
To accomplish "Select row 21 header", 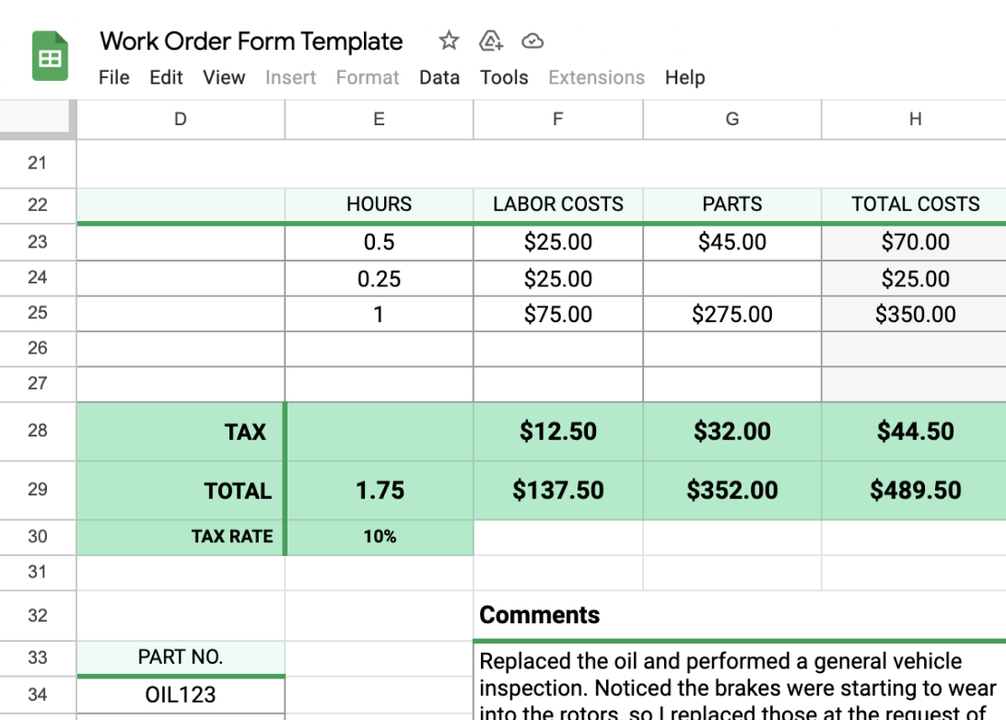I will tap(38, 164).
